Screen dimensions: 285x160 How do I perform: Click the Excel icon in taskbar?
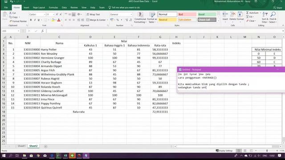pyautogui.click(x=65, y=156)
